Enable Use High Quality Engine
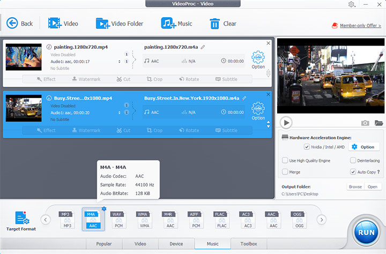Image resolution: width=386 pixels, height=254 pixels. [x=285, y=160]
